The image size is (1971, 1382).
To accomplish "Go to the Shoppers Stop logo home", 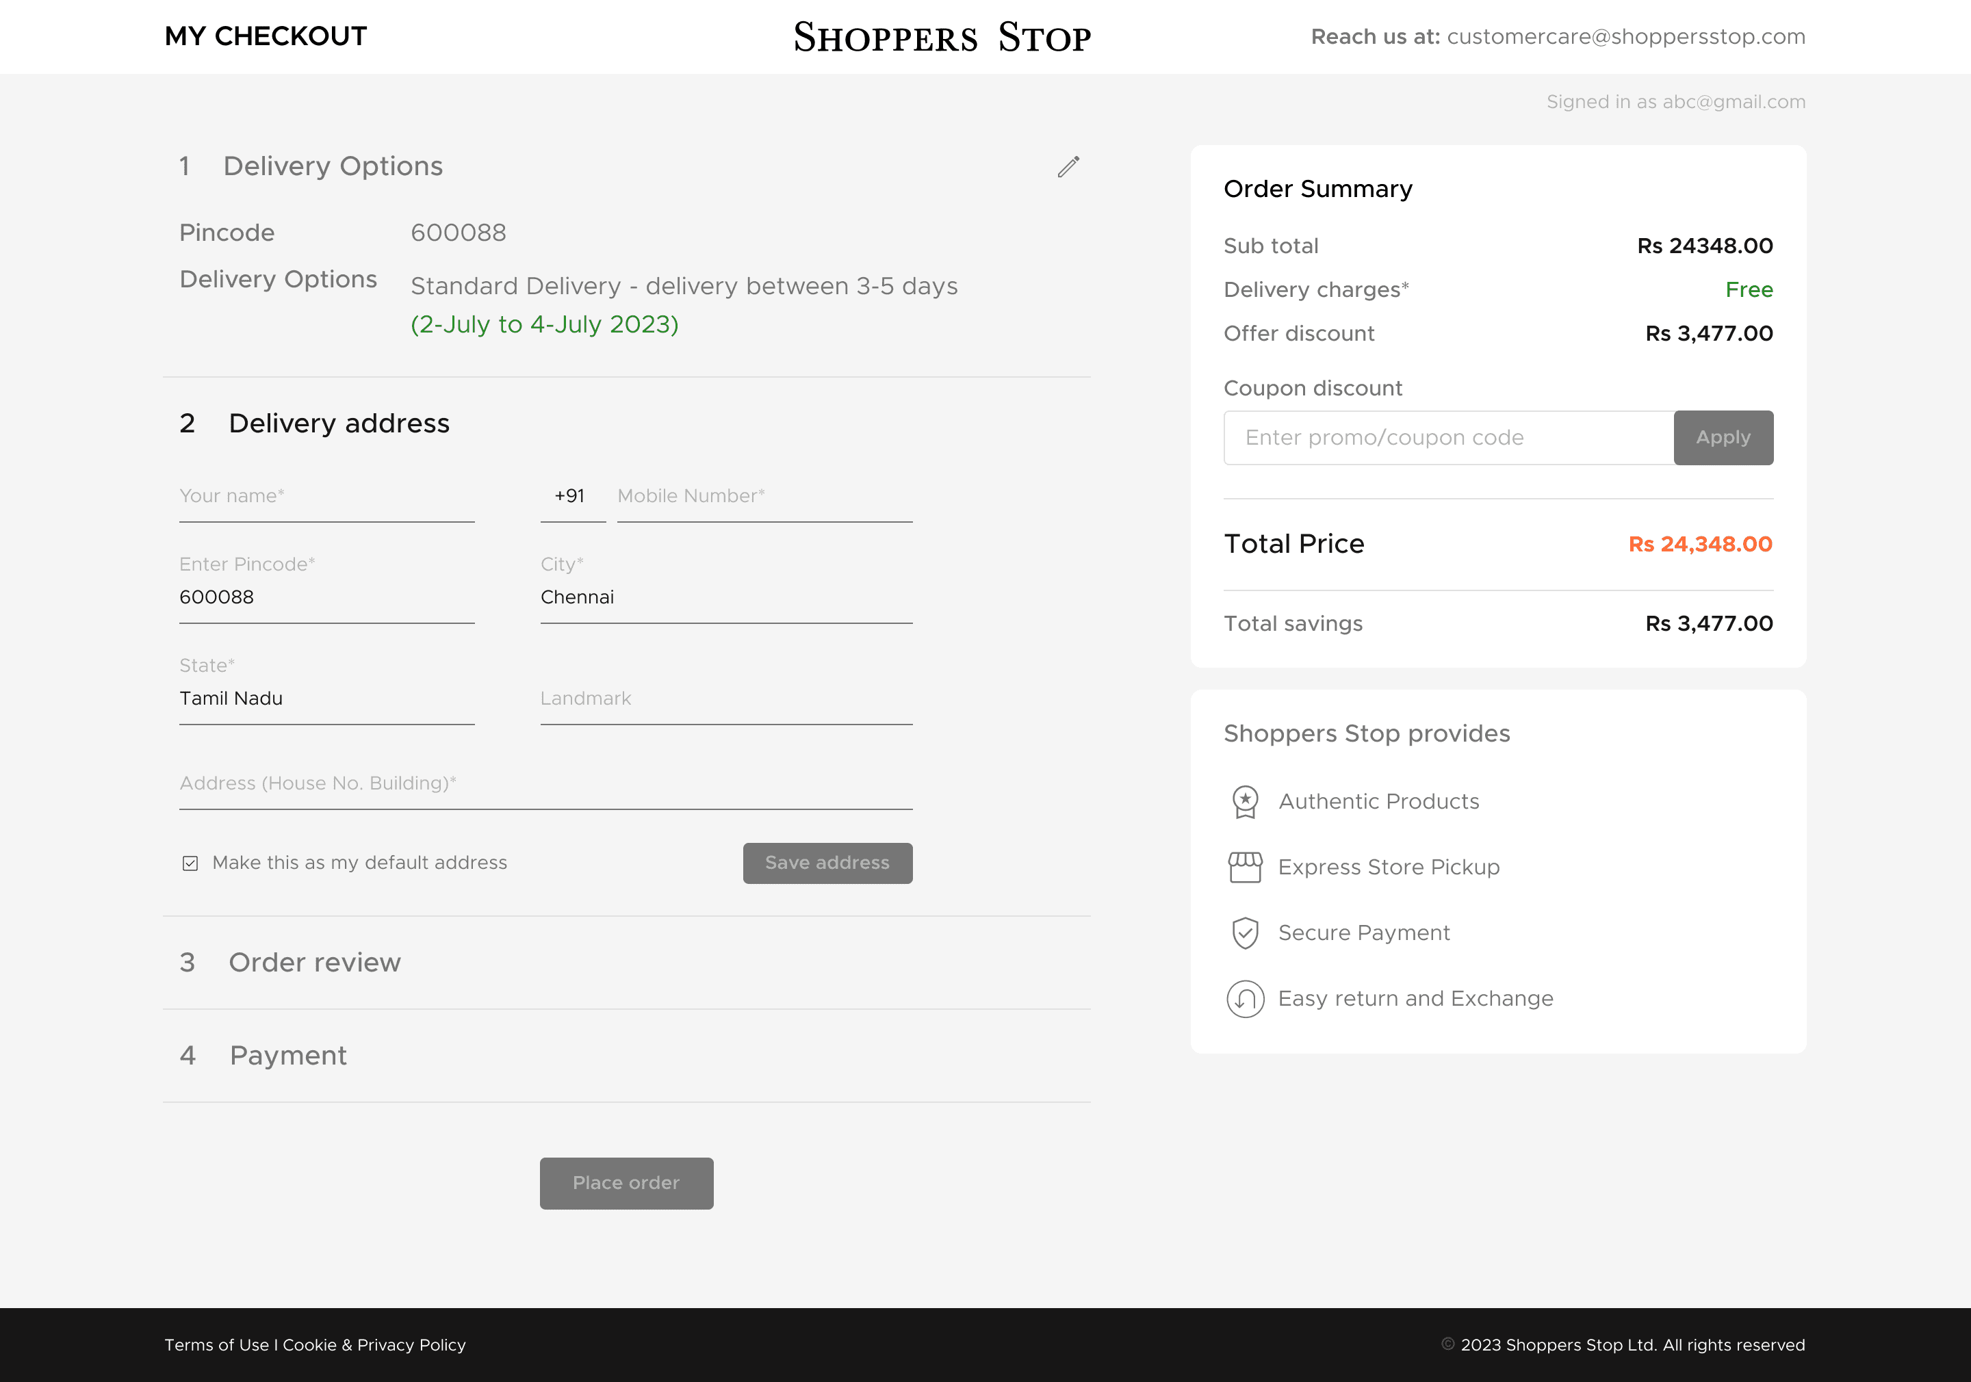I will pos(942,37).
